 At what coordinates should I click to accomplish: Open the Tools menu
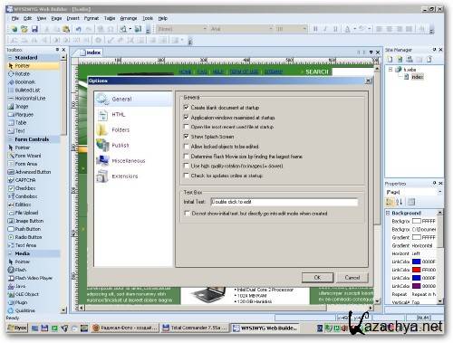[x=148, y=18]
